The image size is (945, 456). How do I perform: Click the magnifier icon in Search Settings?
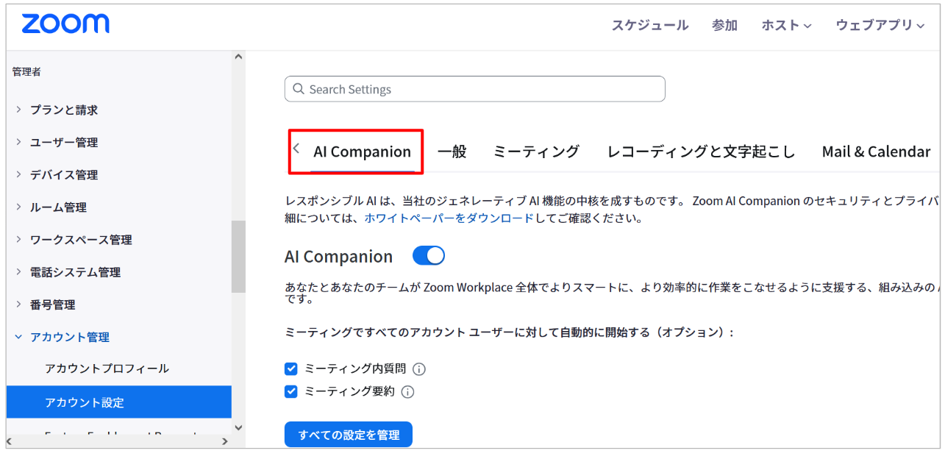tap(298, 89)
